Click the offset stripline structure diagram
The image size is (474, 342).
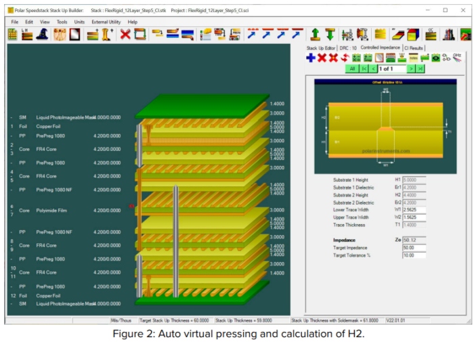coord(385,127)
